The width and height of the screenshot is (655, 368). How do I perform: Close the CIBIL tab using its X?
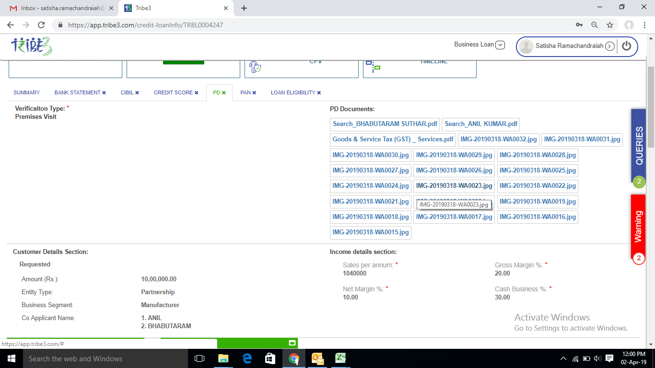tap(137, 93)
